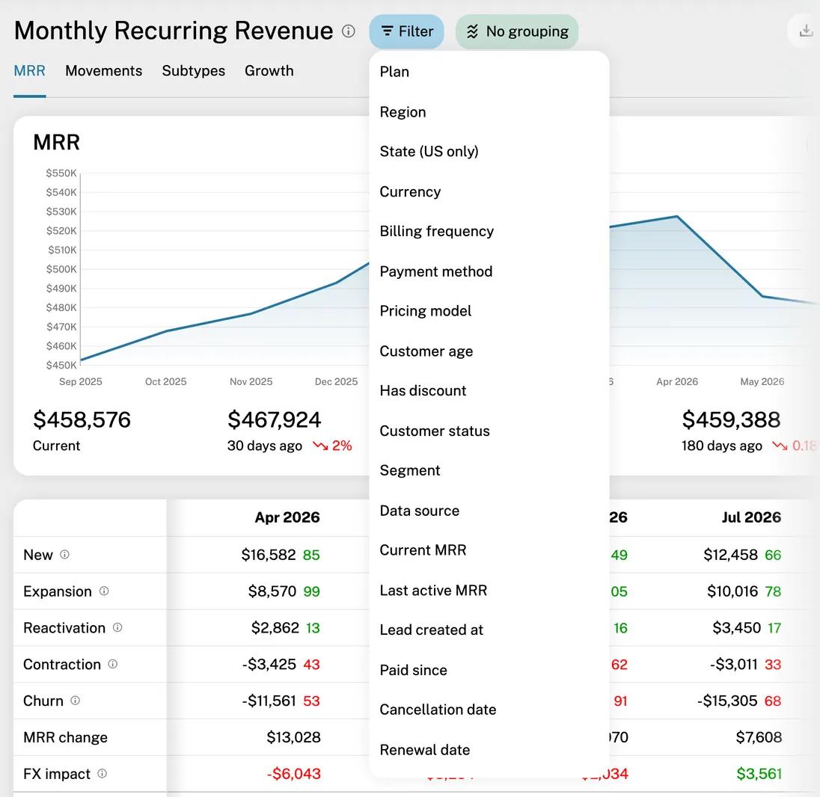Choose Paid since filter option
This screenshot has width=820, height=797.
[489, 670]
